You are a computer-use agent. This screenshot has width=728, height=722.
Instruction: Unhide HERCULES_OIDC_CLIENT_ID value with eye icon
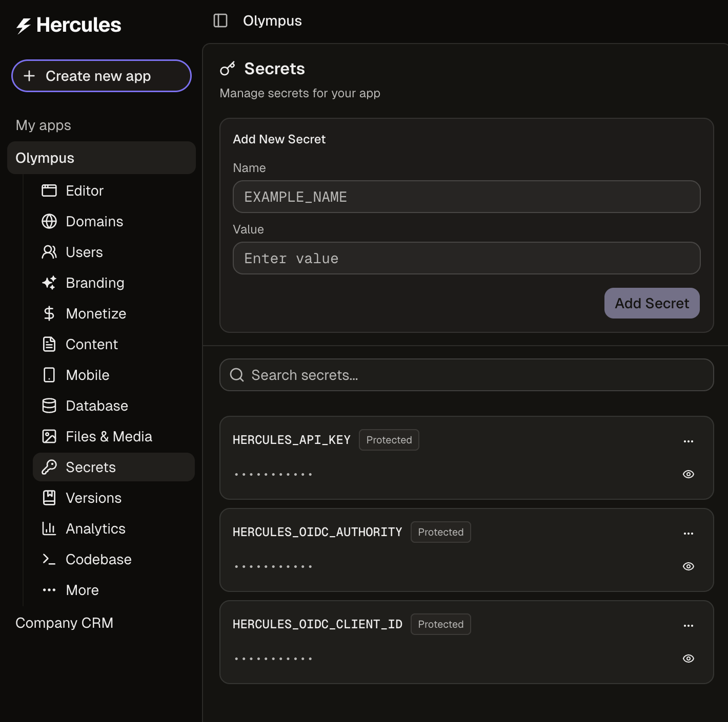[x=689, y=659]
